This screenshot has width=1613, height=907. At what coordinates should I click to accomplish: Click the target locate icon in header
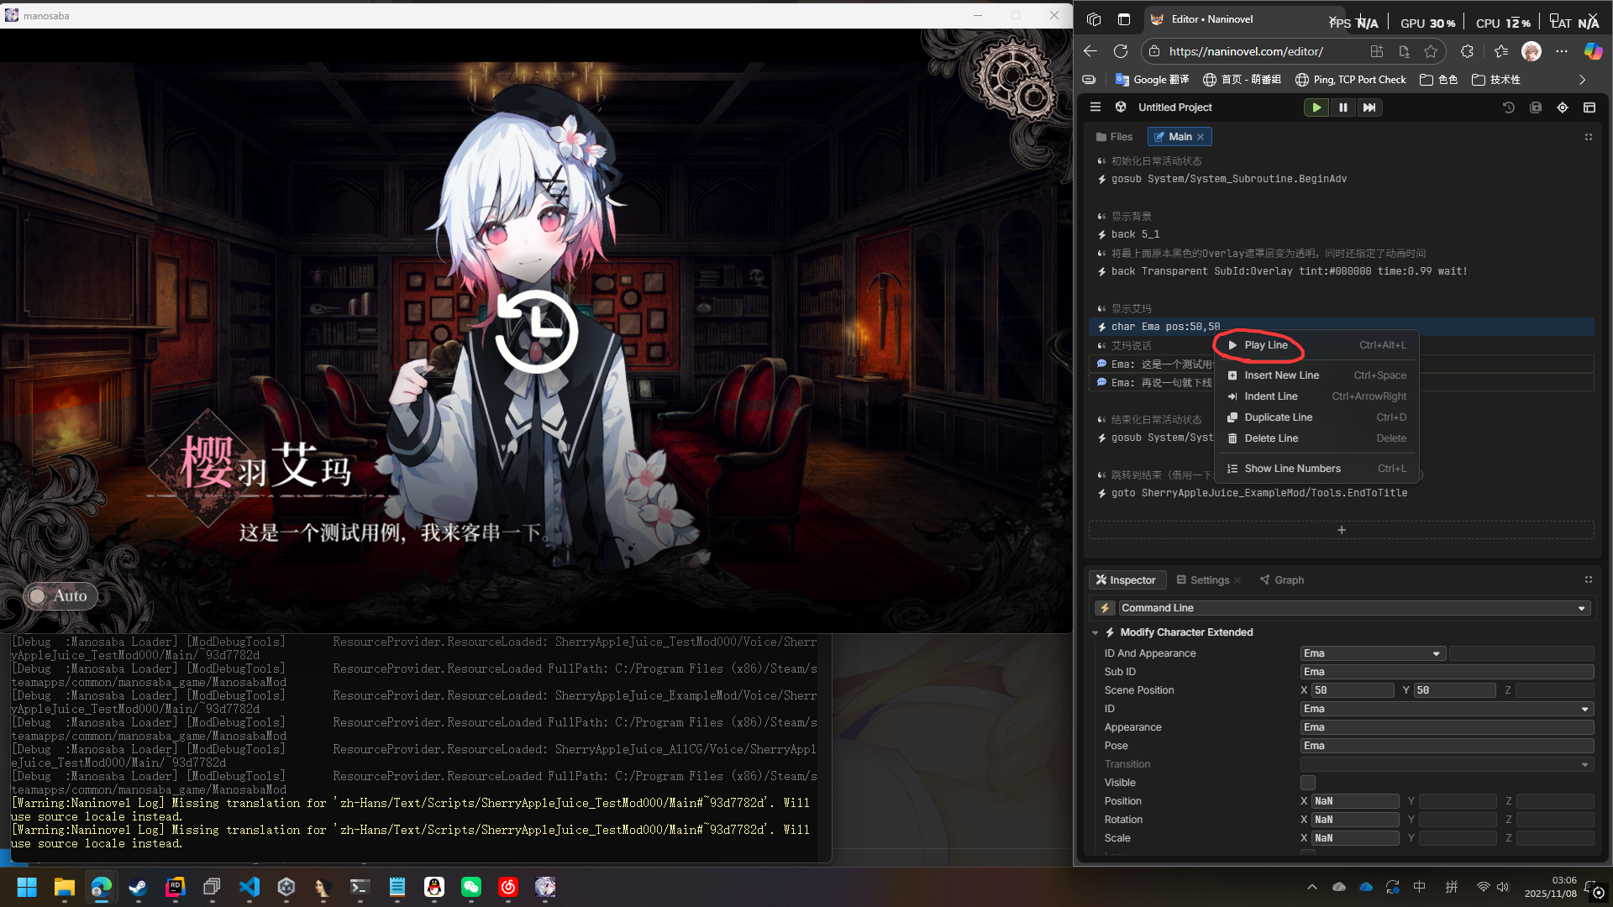point(1562,107)
